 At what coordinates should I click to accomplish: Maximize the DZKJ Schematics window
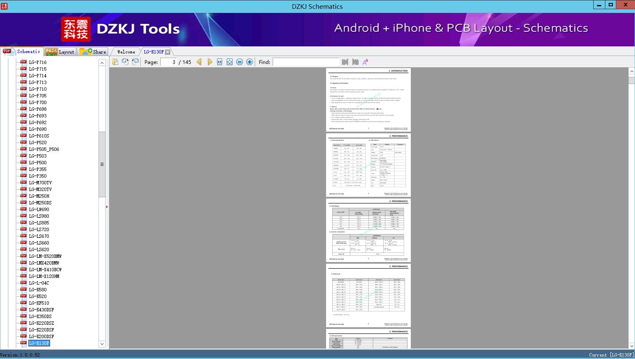click(x=611, y=5)
